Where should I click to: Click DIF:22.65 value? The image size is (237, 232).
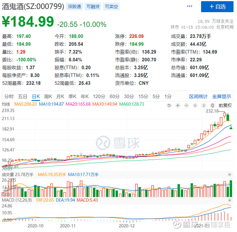pos(45,200)
